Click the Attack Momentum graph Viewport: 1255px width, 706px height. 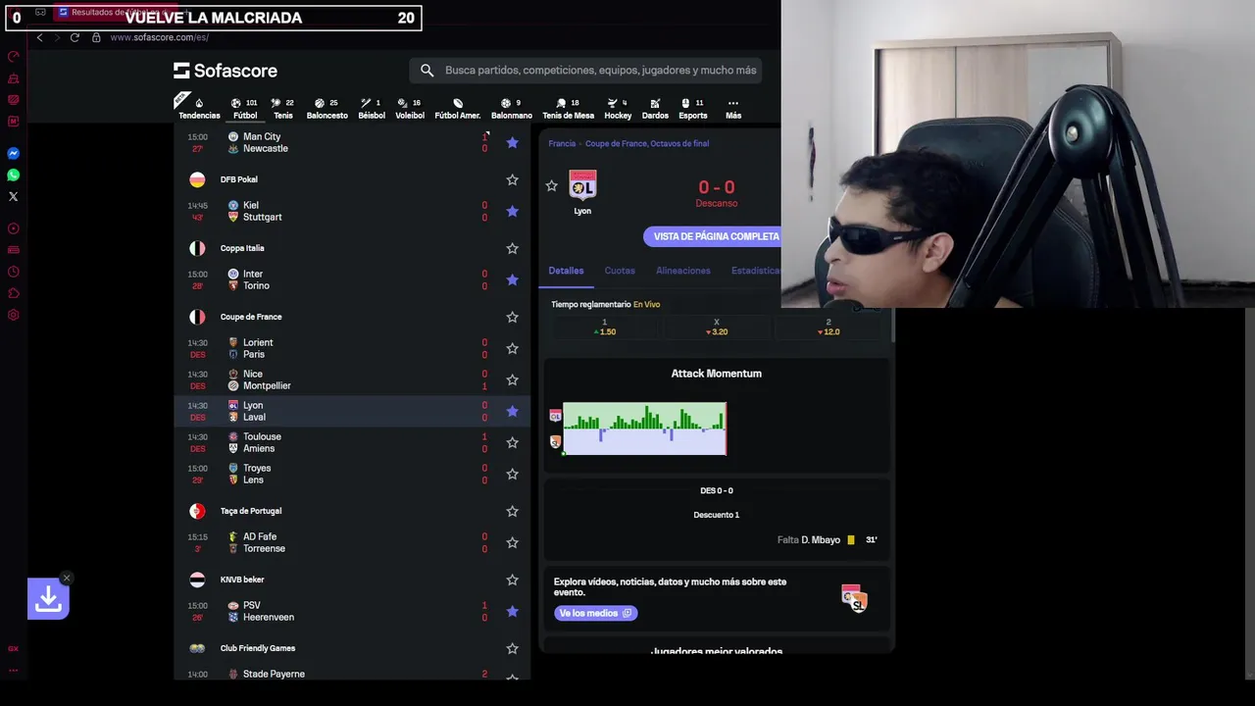pyautogui.click(x=644, y=429)
